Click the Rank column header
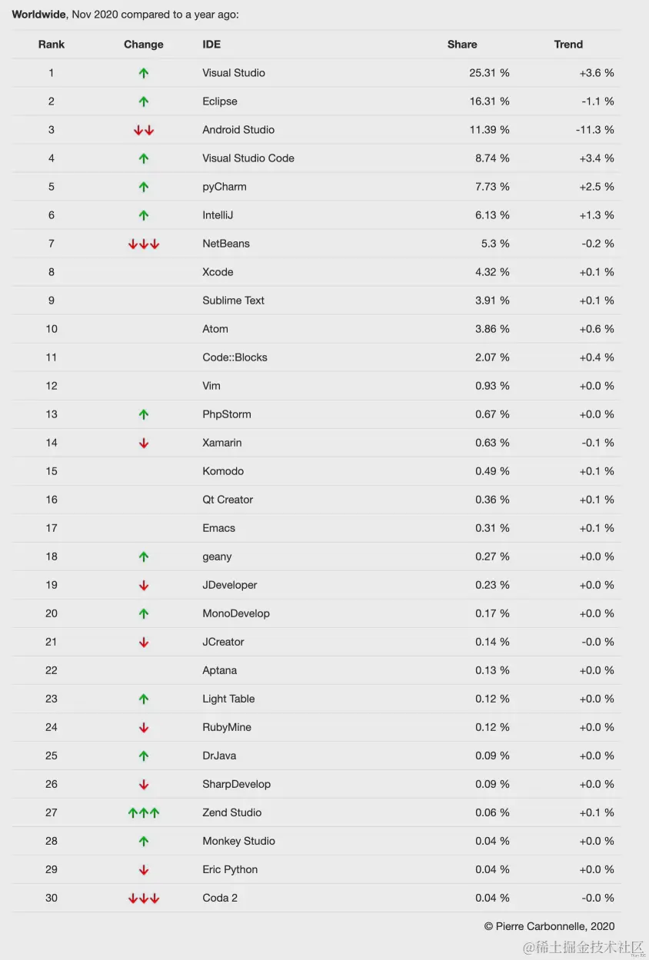The width and height of the screenshot is (649, 960). (52, 45)
